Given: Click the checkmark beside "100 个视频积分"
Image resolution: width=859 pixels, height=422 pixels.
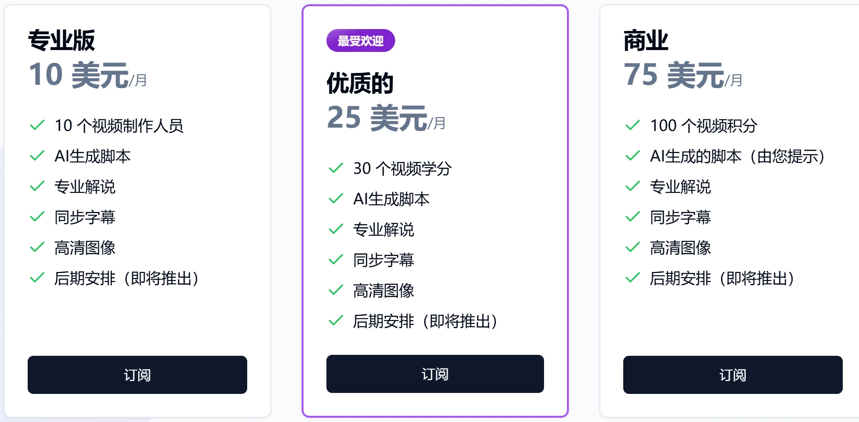Looking at the screenshot, I should click(633, 125).
